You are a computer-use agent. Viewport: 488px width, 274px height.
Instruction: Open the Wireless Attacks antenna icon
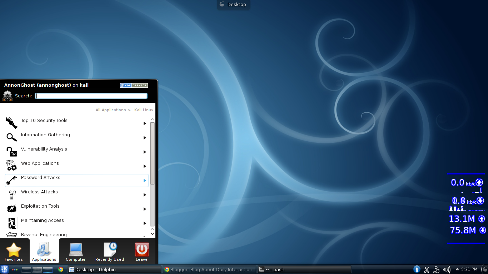11,194
